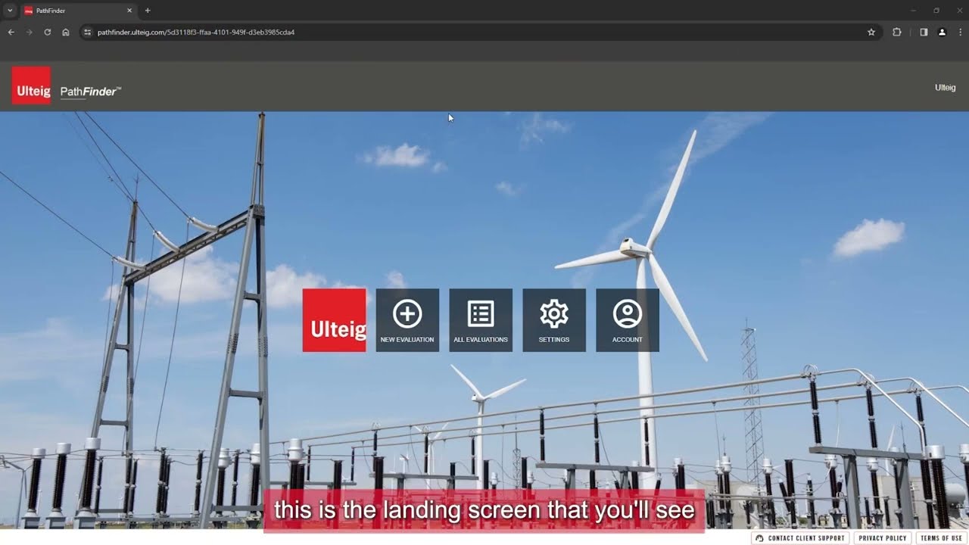
Task: Open the Ulteig user menu at top right
Action: 945,88
